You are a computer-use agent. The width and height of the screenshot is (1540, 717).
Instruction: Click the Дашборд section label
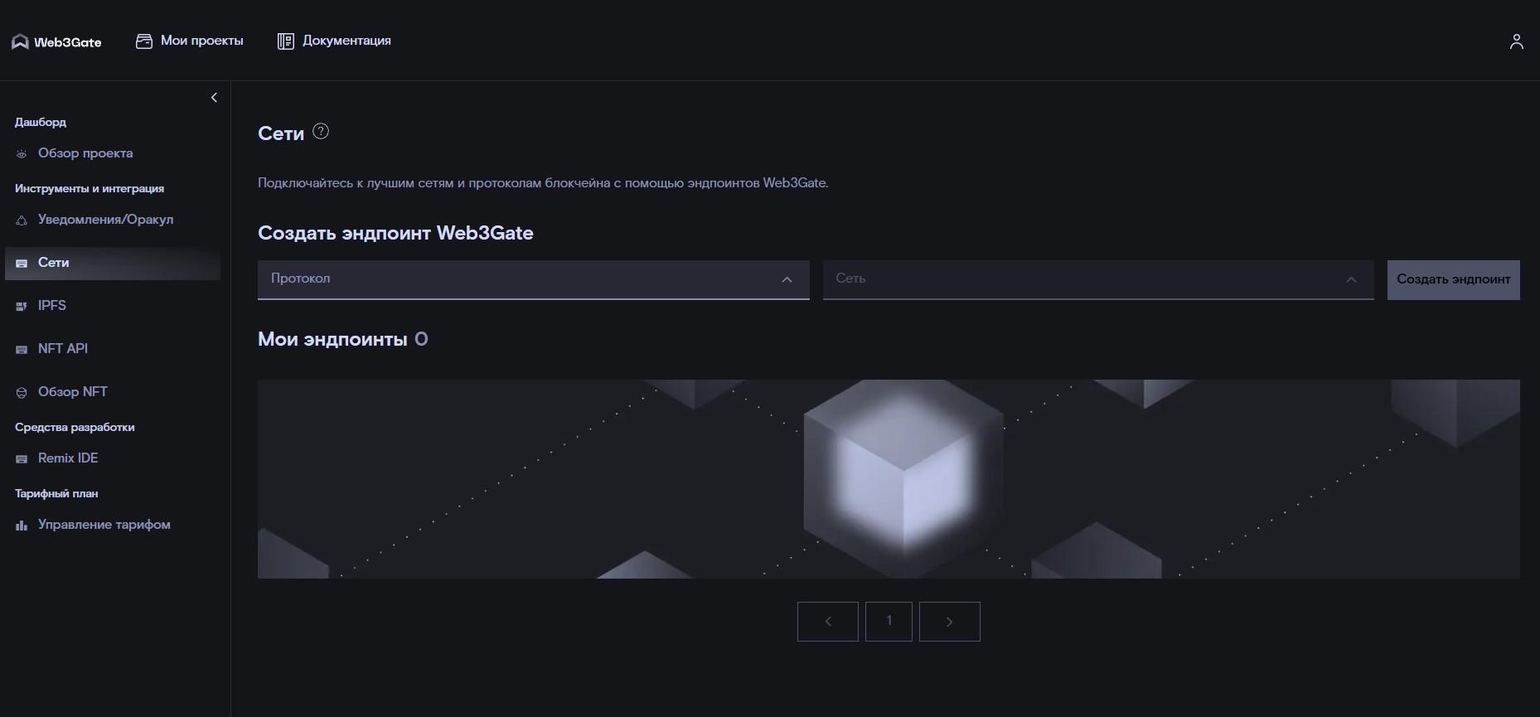click(x=41, y=122)
